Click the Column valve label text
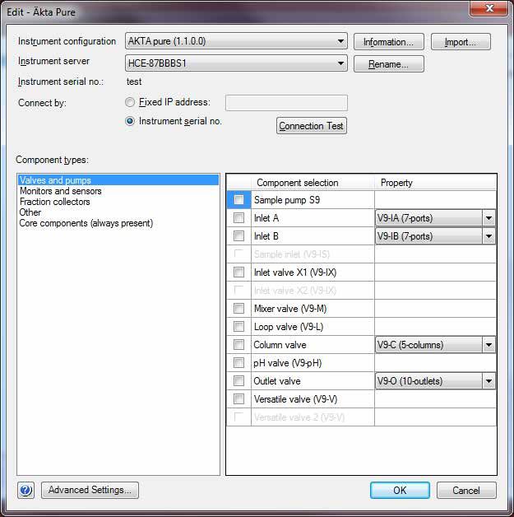 (x=280, y=345)
